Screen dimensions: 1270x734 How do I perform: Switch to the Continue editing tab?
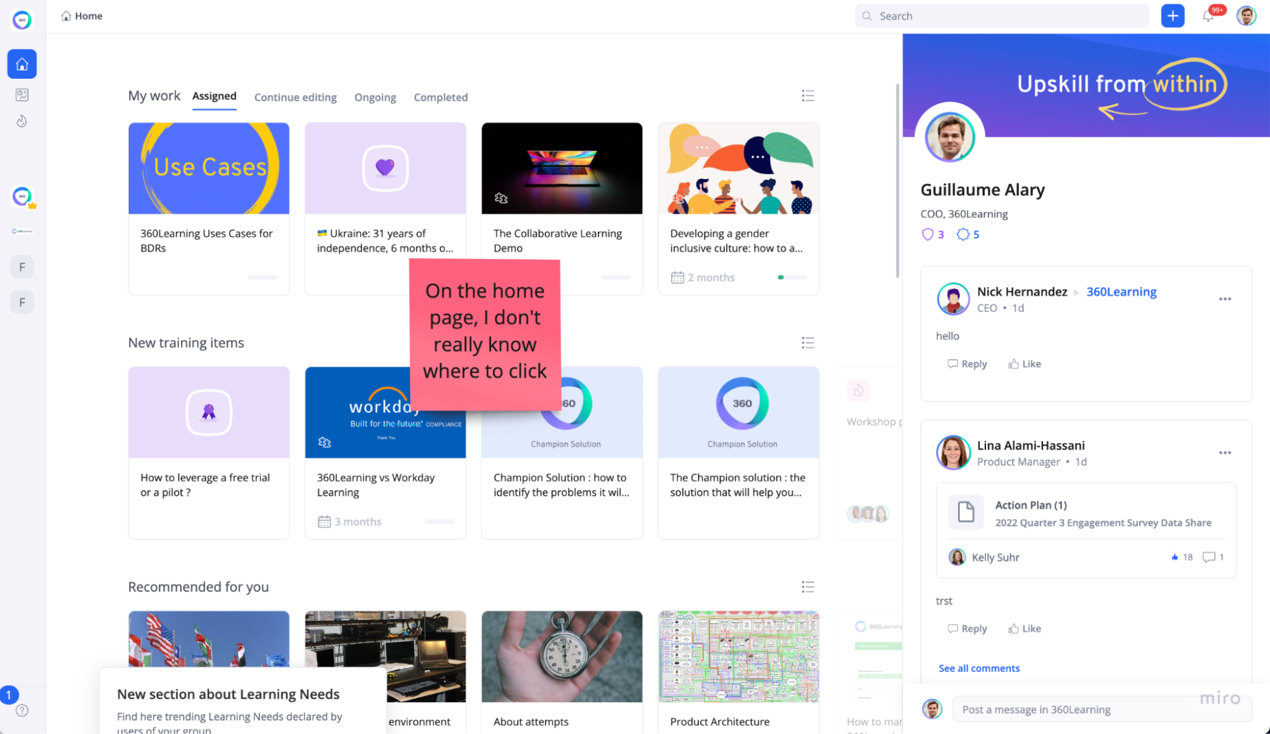[x=295, y=97]
